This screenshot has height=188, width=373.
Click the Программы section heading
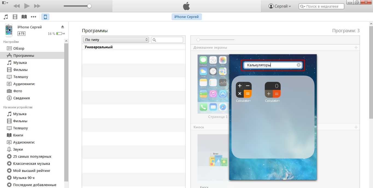[x=95, y=31]
